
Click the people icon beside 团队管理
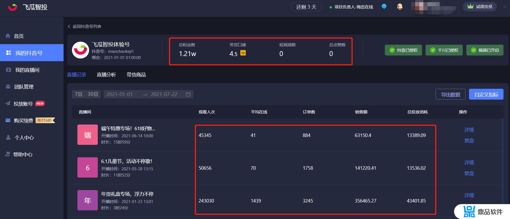(x=8, y=86)
